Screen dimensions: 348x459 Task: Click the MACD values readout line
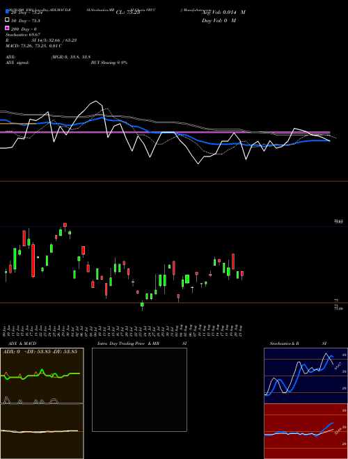click(x=33, y=46)
